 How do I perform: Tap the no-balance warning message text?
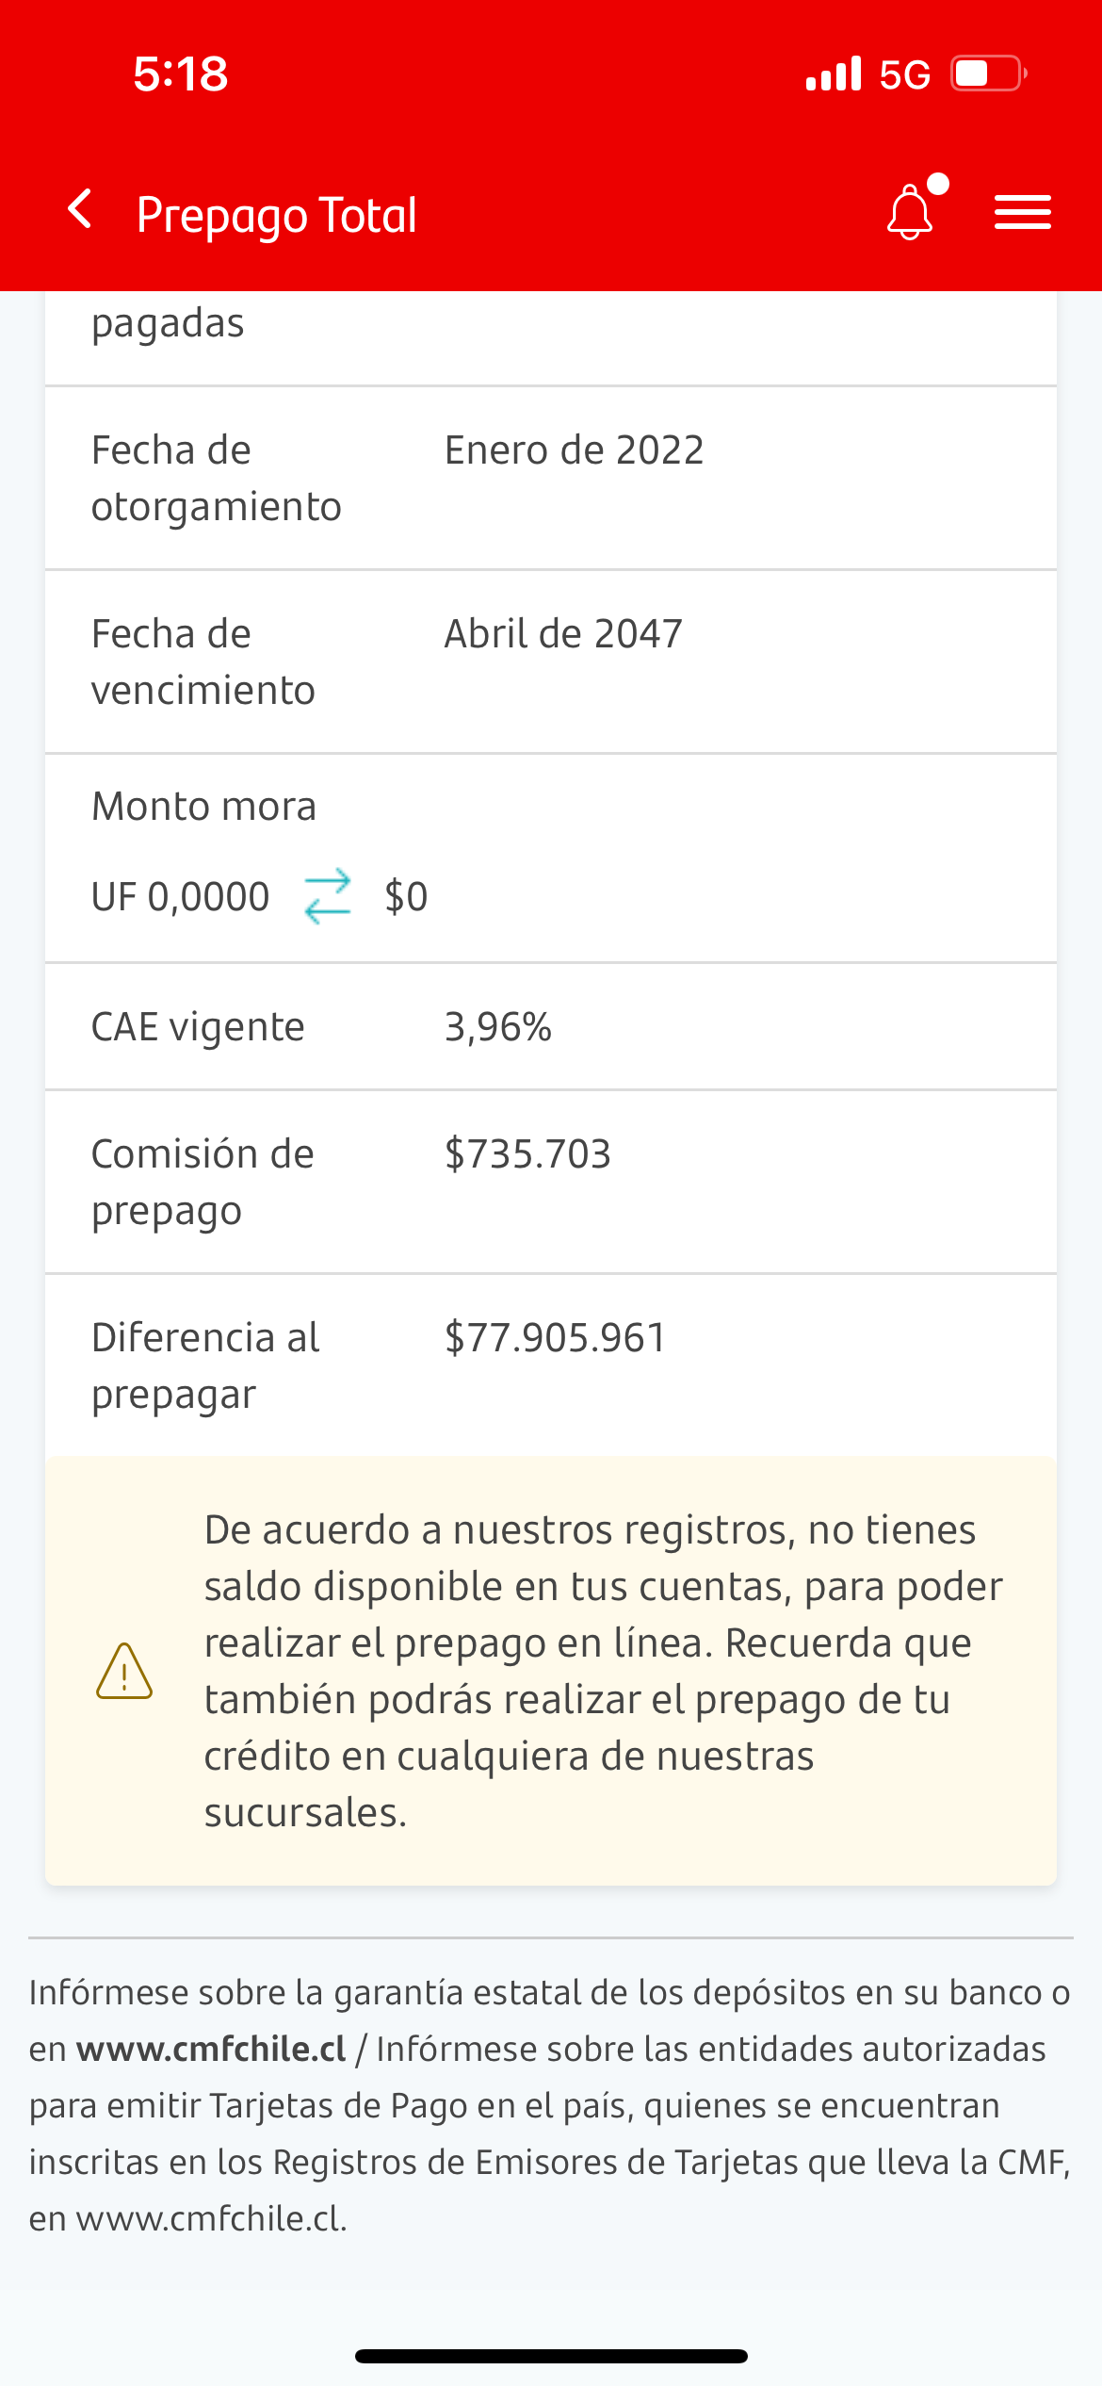click(603, 1671)
